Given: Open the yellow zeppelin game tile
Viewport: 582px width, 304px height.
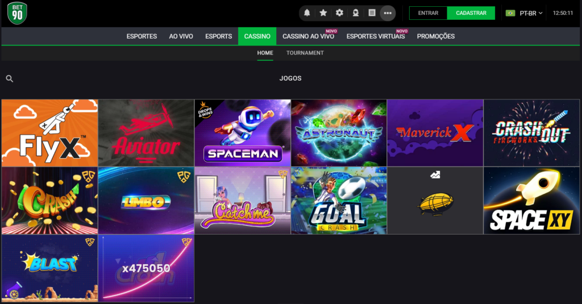Looking at the screenshot, I should [435, 201].
